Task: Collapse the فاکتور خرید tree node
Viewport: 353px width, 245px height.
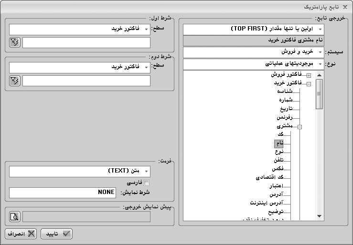Action: (309, 84)
